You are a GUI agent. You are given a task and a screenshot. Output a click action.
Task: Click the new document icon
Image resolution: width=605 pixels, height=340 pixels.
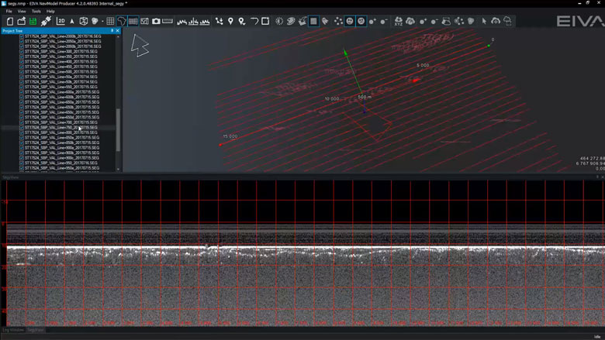point(11,21)
